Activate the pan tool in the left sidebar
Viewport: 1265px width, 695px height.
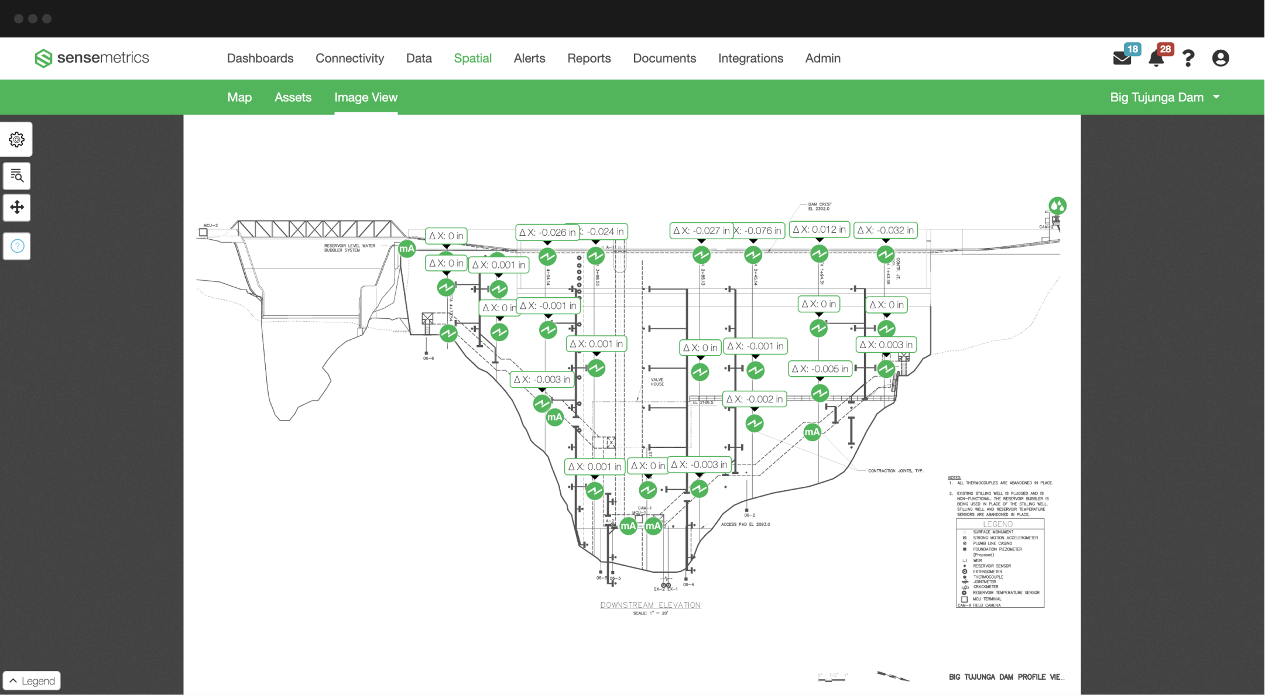click(x=16, y=207)
